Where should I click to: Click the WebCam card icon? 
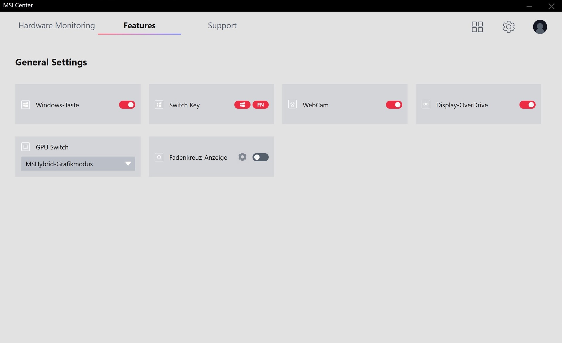pyautogui.click(x=292, y=104)
